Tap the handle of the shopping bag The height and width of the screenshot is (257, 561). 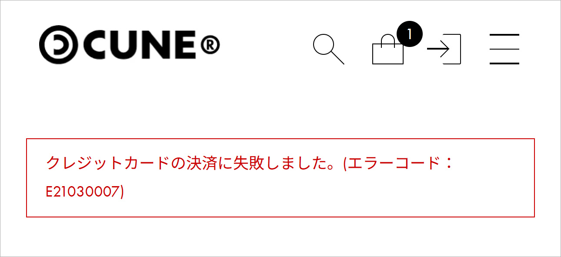[x=388, y=40]
